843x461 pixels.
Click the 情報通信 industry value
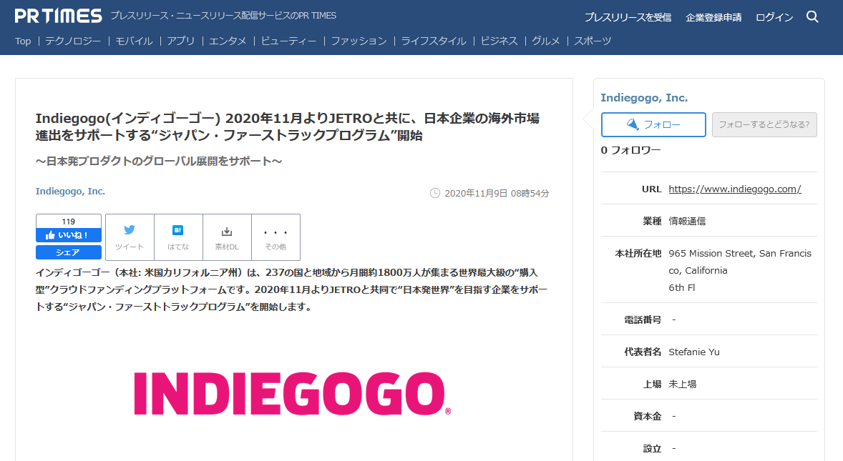pyautogui.click(x=687, y=221)
